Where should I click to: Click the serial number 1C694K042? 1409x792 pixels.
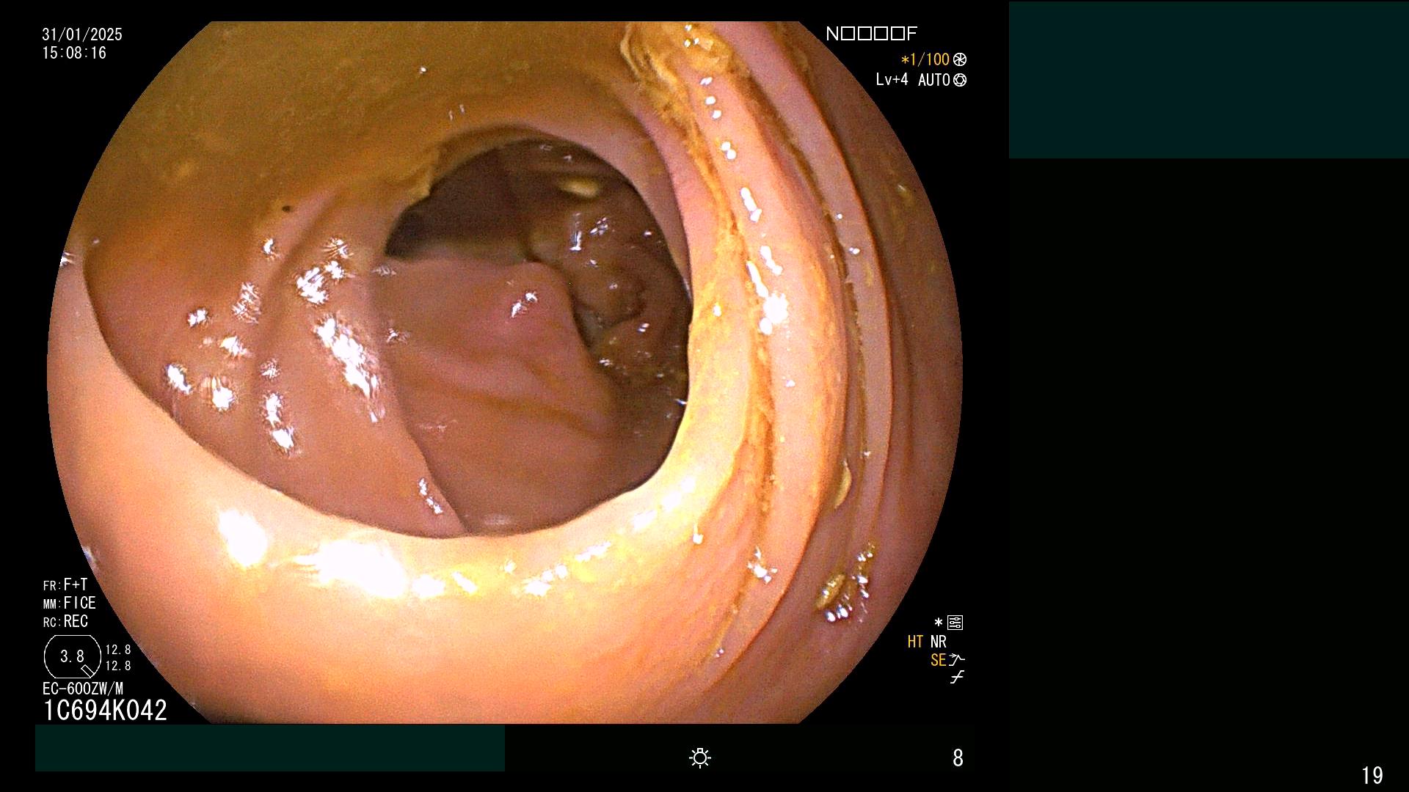pyautogui.click(x=106, y=710)
